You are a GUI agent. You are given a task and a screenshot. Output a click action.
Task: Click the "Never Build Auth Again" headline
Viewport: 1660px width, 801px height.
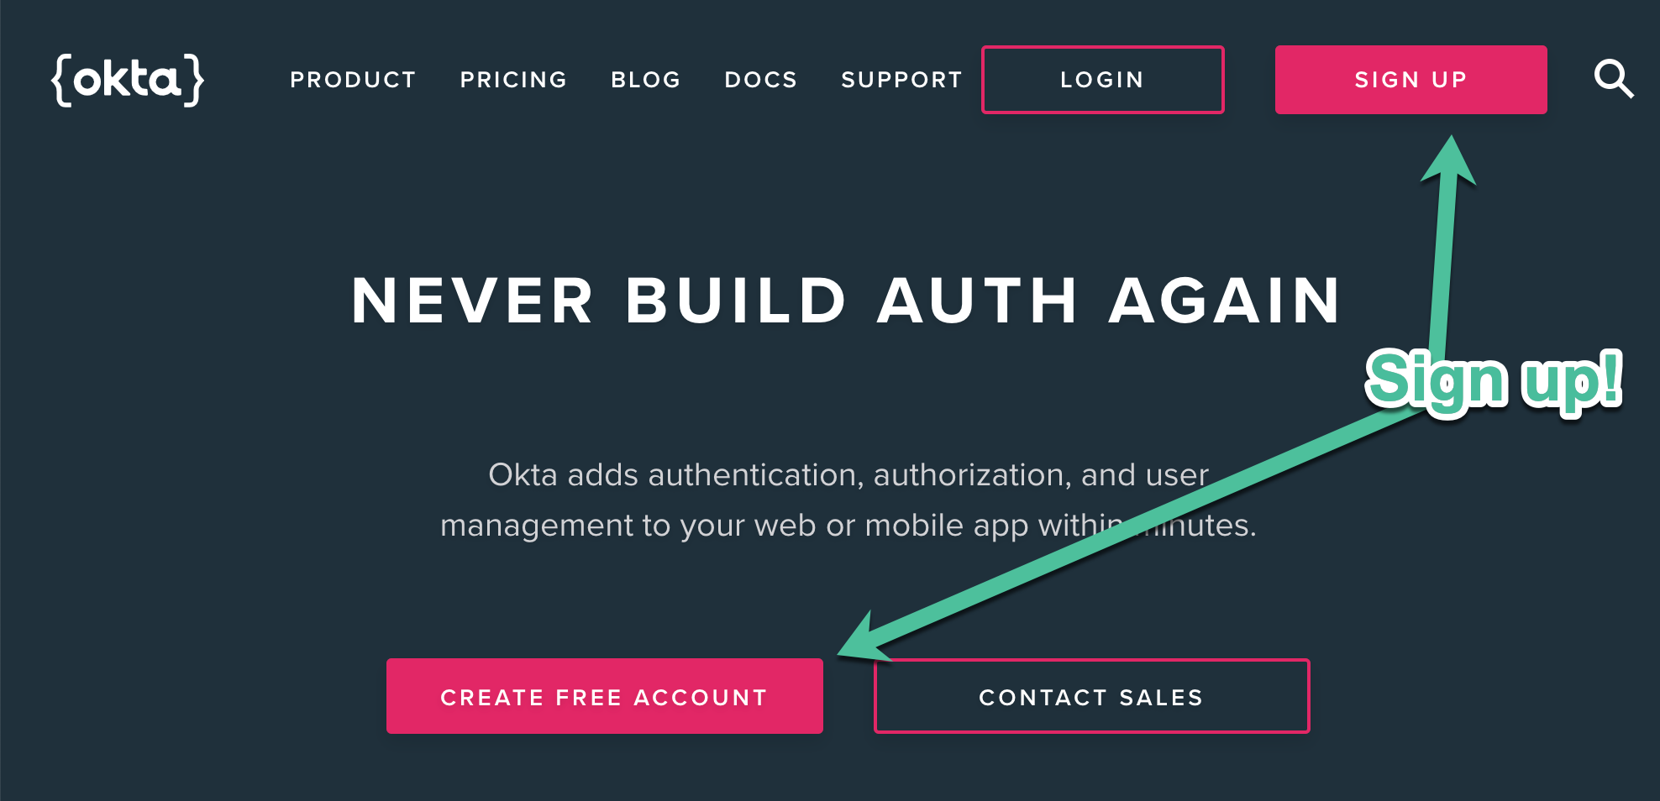(846, 301)
